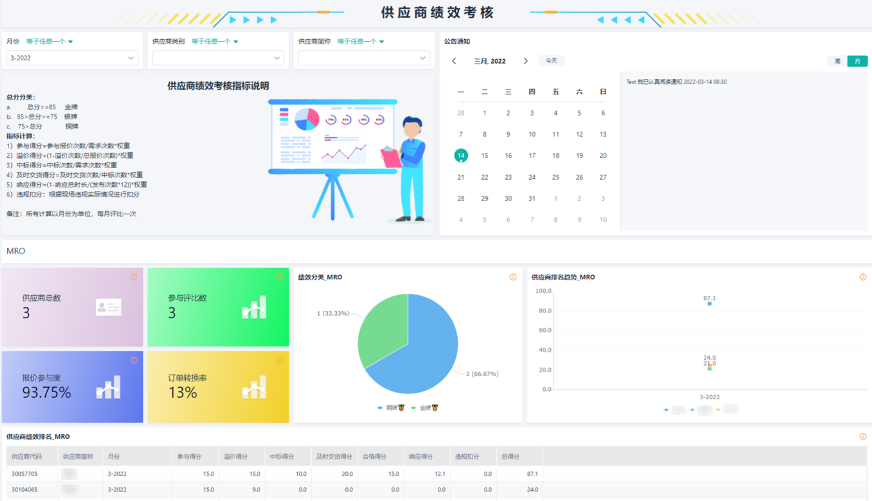Click info icon of 供应商绩效排名_MRO table
Image resolution: width=872 pixels, height=501 pixels.
[863, 436]
